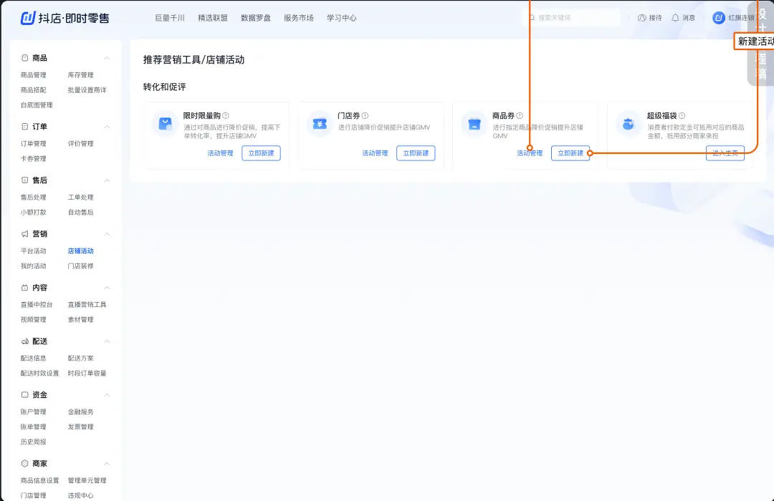Go to 库存管理 in sidebar
The height and width of the screenshot is (501, 774).
point(80,75)
